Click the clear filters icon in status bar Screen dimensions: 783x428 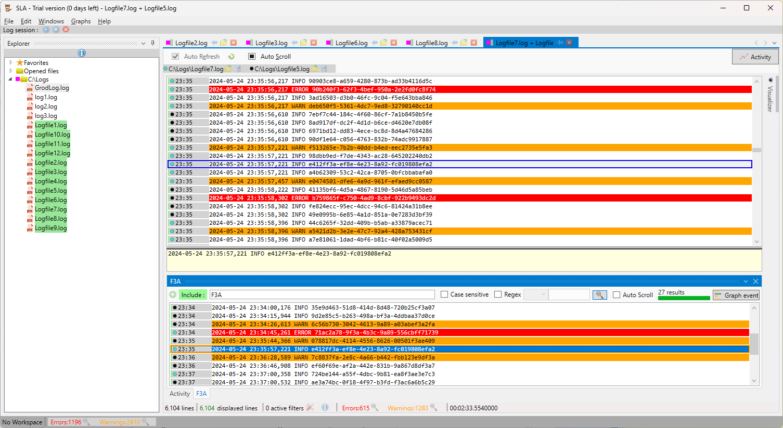310,408
